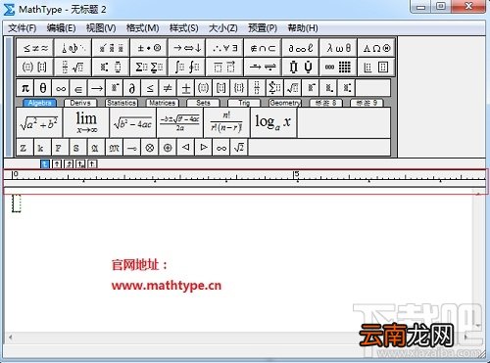Viewport: 490px width, 363px height.
Task: Open the arrow symbols palette (→⇔↓)
Action: [x=187, y=48]
